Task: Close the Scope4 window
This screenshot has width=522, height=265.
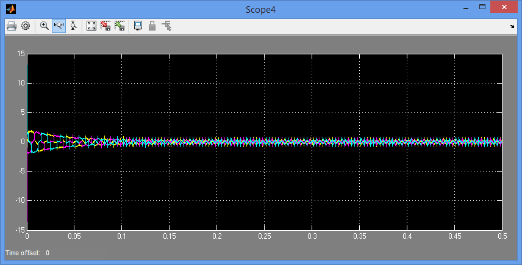Action: tap(504, 7)
